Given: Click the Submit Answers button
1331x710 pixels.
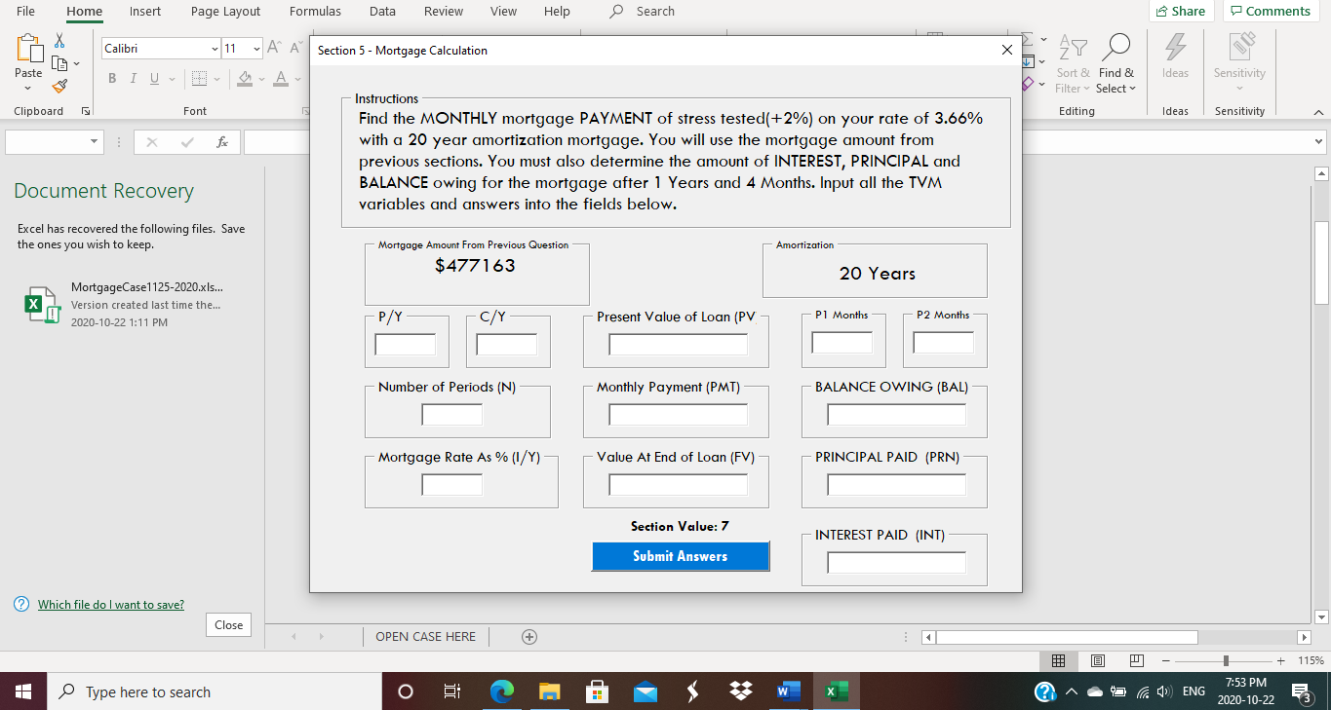Looking at the screenshot, I should pyautogui.click(x=680, y=556).
